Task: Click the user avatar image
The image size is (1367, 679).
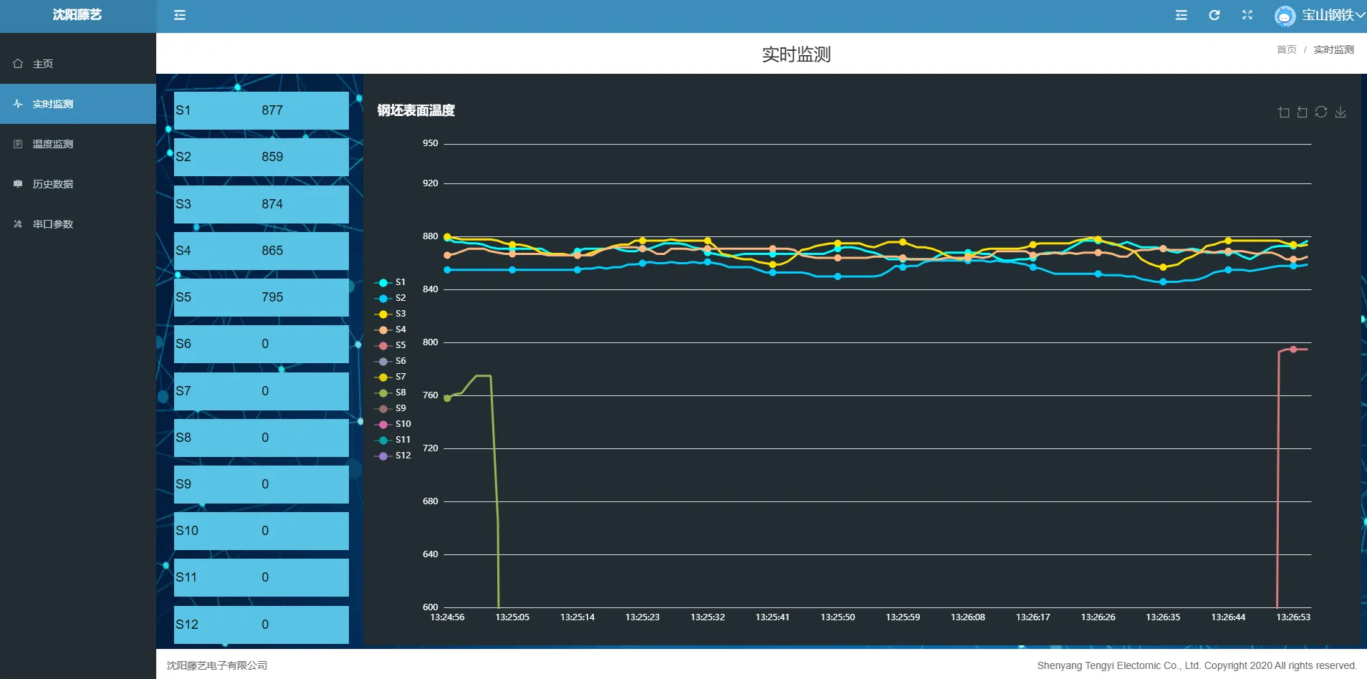Action: tap(1285, 15)
